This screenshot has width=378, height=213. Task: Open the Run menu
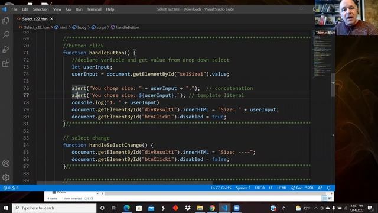click(x=79, y=9)
